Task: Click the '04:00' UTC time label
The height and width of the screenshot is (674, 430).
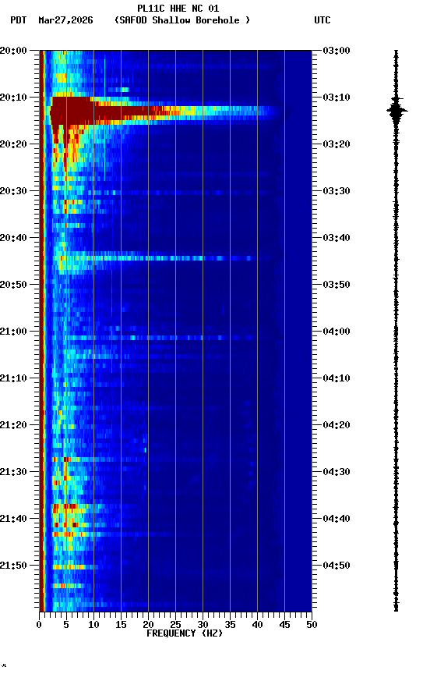Action: [x=337, y=332]
